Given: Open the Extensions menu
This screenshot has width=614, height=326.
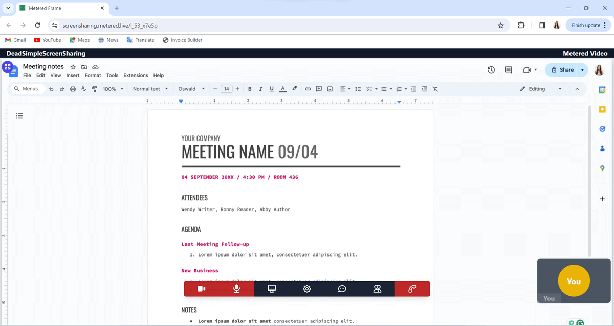Looking at the screenshot, I should point(136,75).
